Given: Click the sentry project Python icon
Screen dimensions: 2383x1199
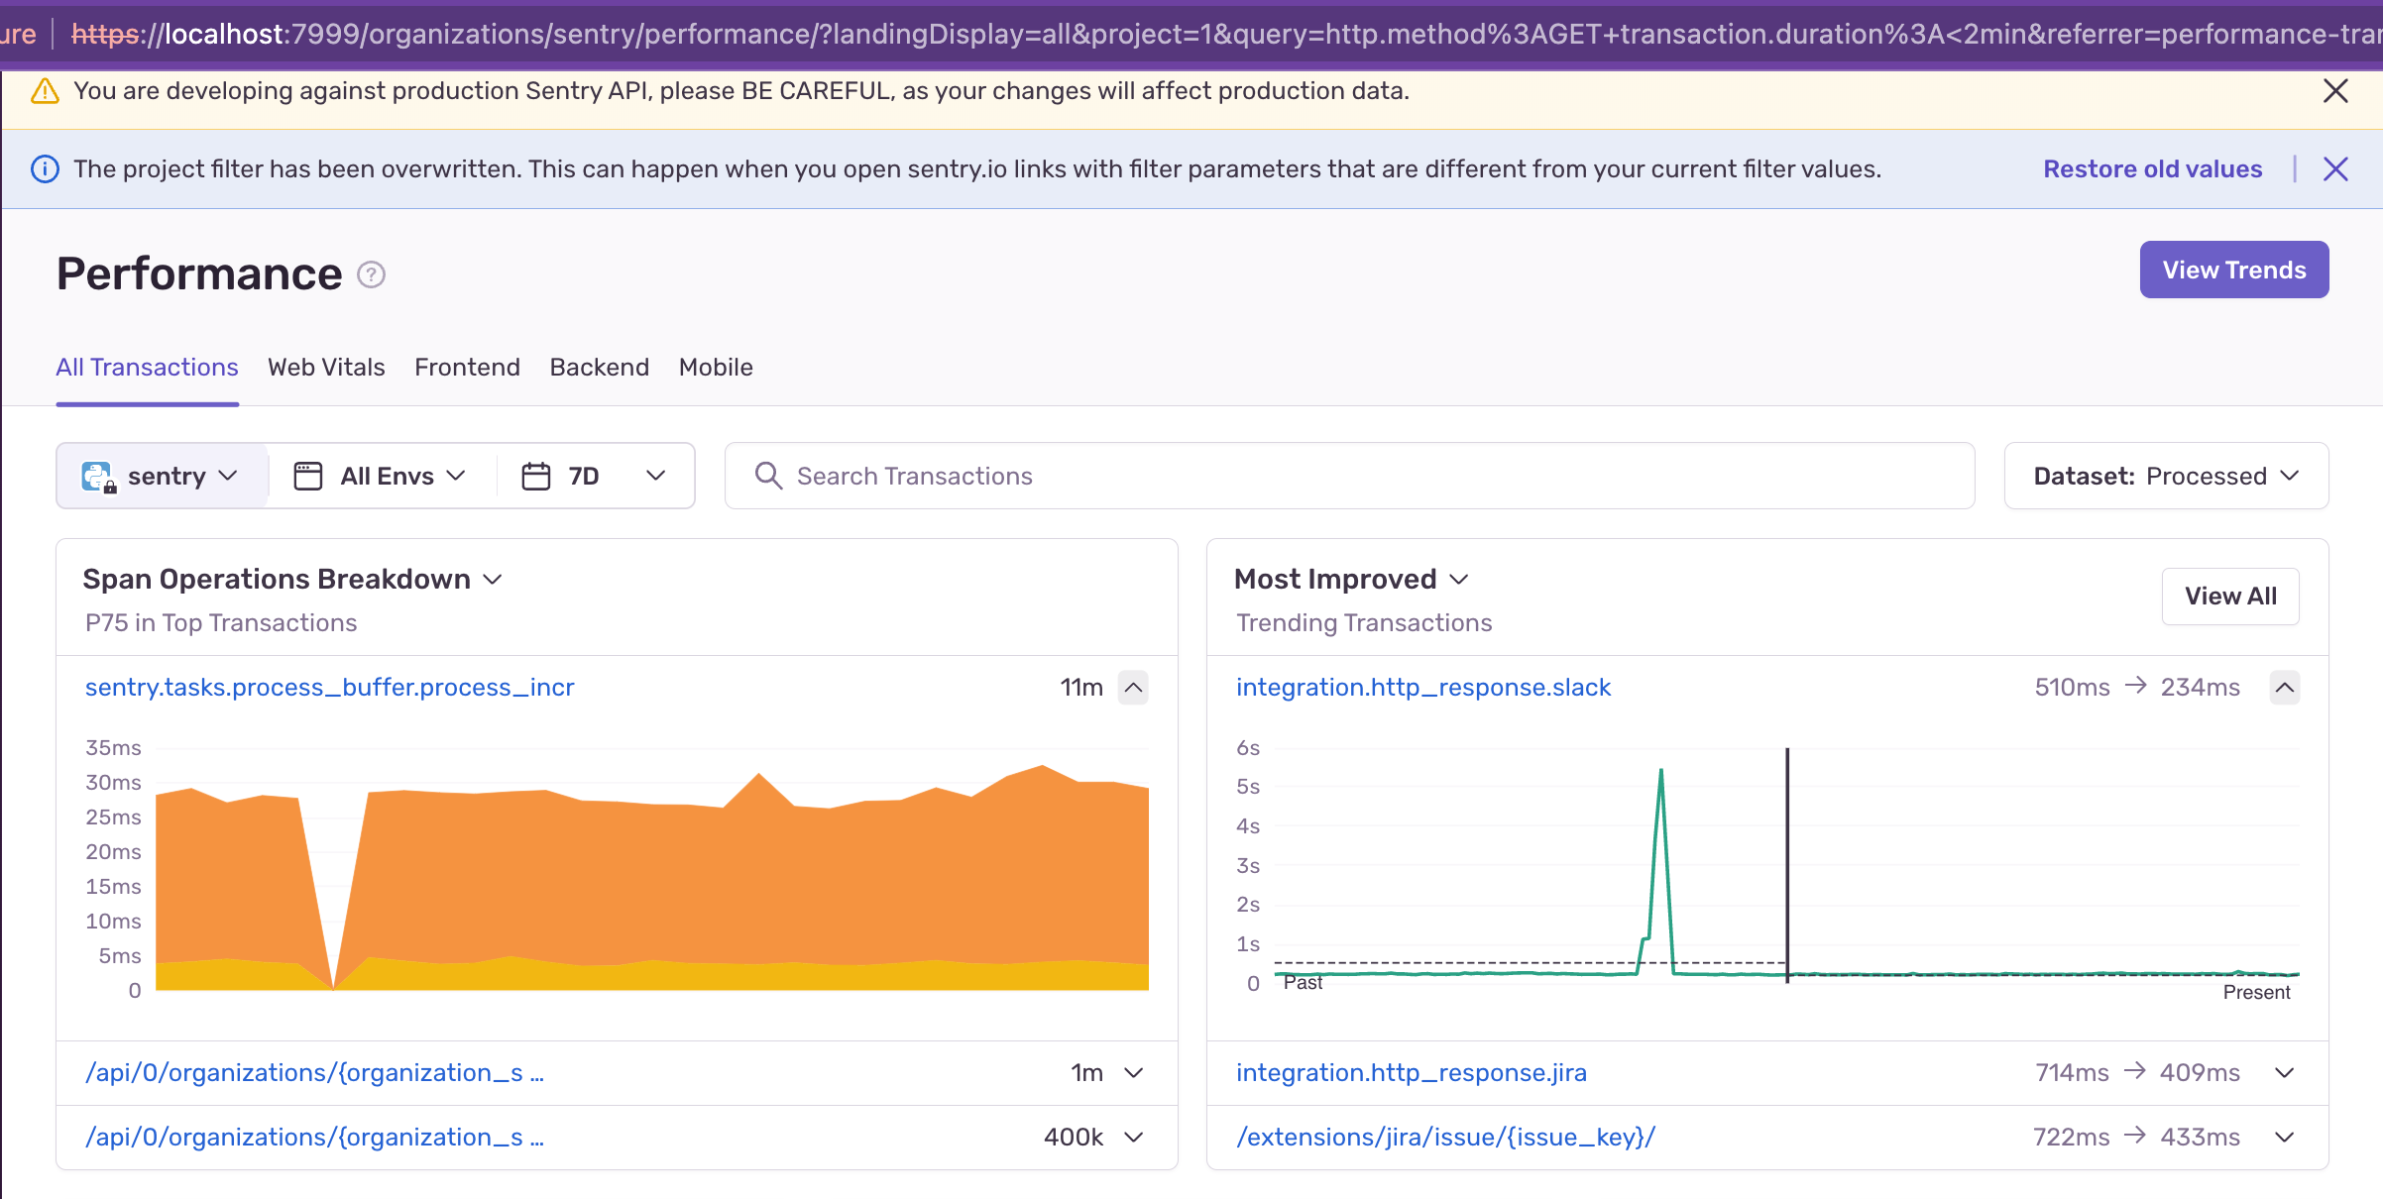Looking at the screenshot, I should click(x=98, y=477).
